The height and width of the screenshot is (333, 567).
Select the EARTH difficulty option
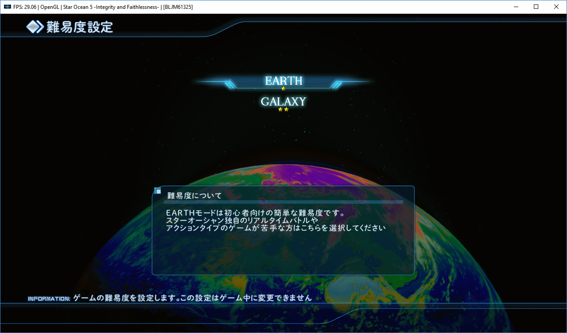(283, 81)
